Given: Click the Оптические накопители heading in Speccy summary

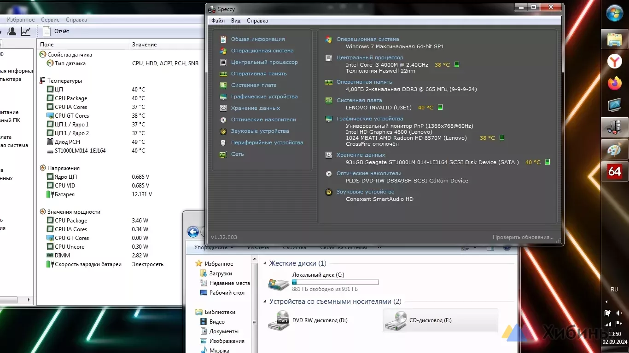Looking at the screenshot, I should point(369,173).
